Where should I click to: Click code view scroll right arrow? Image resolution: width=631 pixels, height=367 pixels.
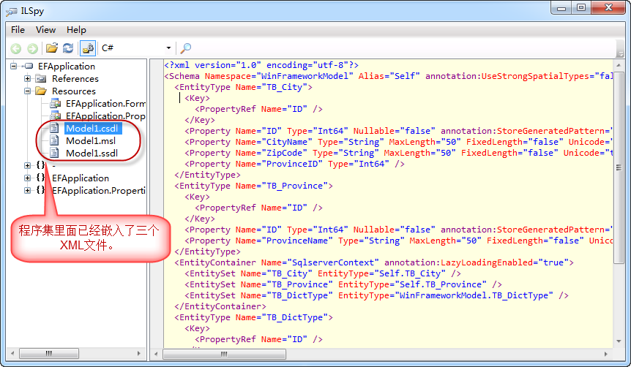point(605,354)
